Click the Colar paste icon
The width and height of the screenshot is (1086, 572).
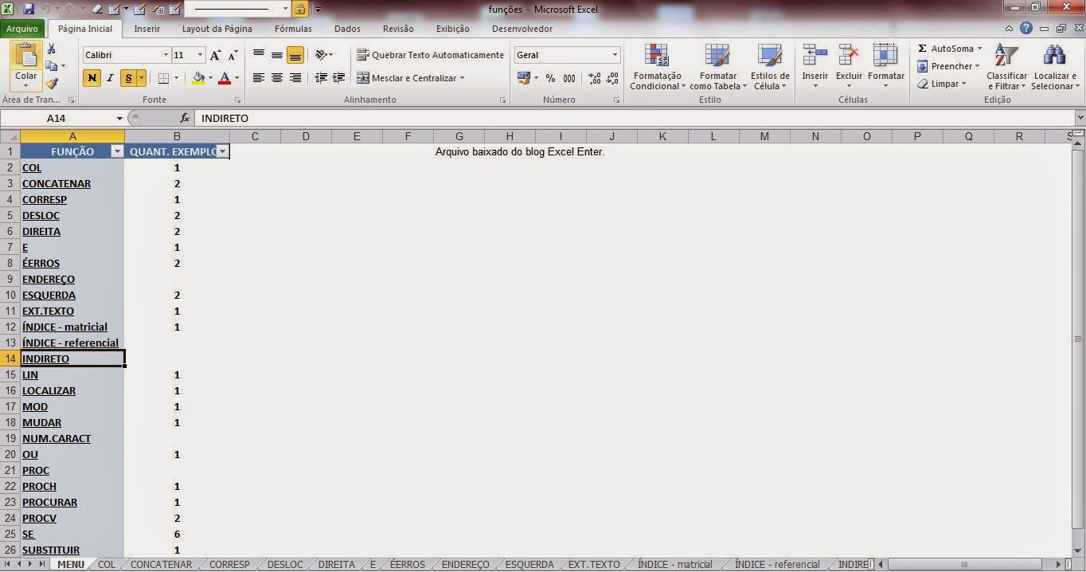tap(25, 56)
